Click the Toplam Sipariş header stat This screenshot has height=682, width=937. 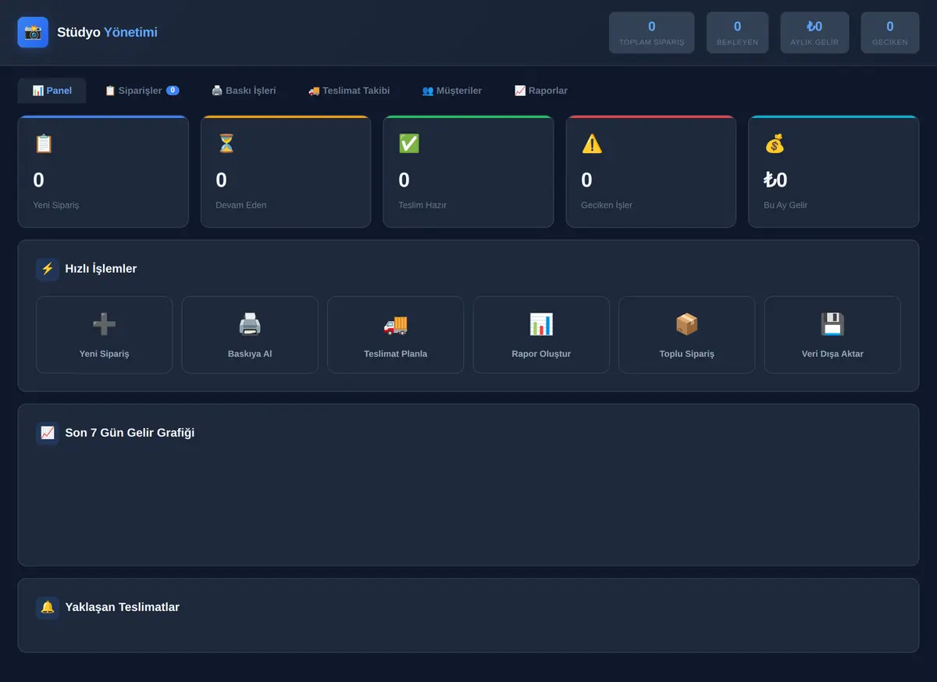(652, 33)
